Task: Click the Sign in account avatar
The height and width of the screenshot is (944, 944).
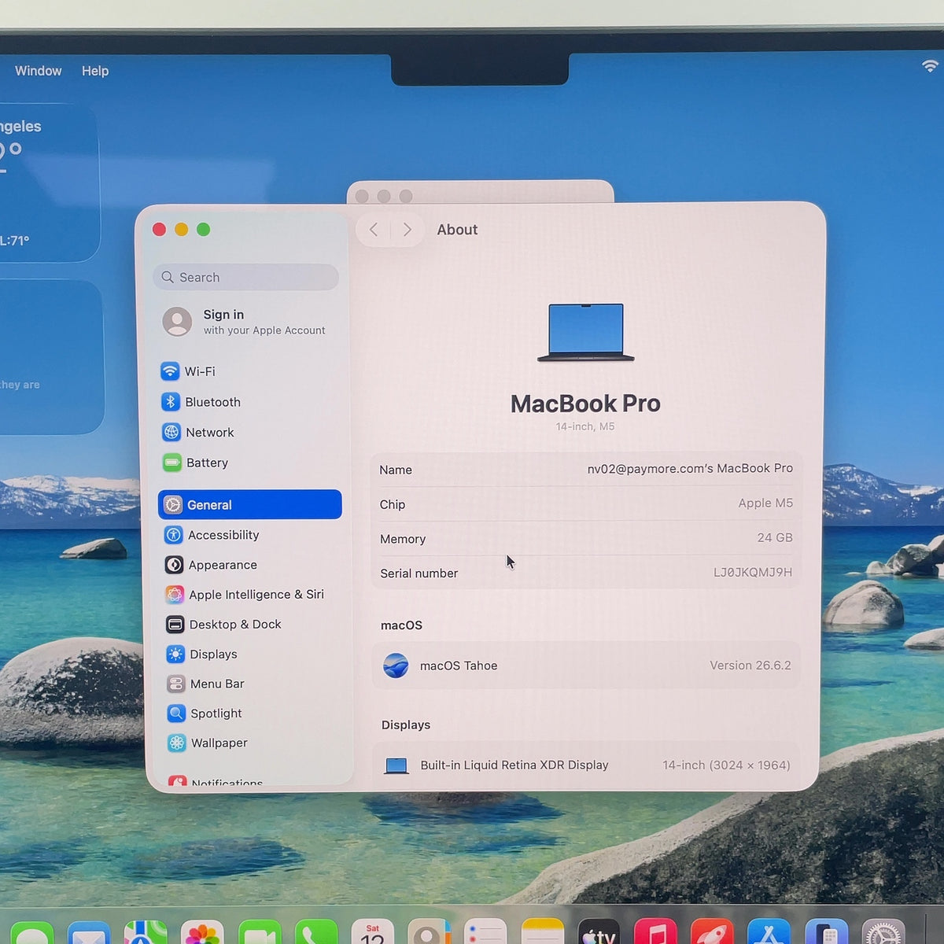Action: [177, 322]
